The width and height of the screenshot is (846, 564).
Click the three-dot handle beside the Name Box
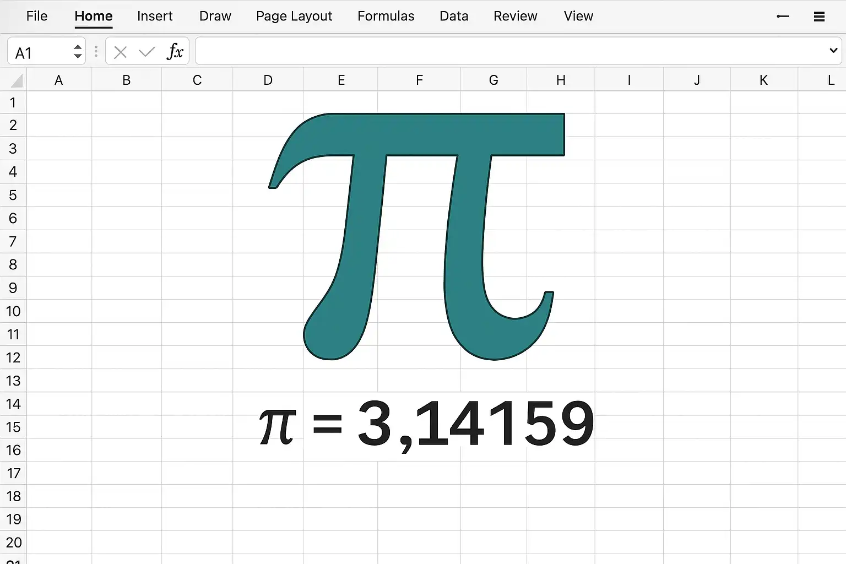(x=96, y=52)
